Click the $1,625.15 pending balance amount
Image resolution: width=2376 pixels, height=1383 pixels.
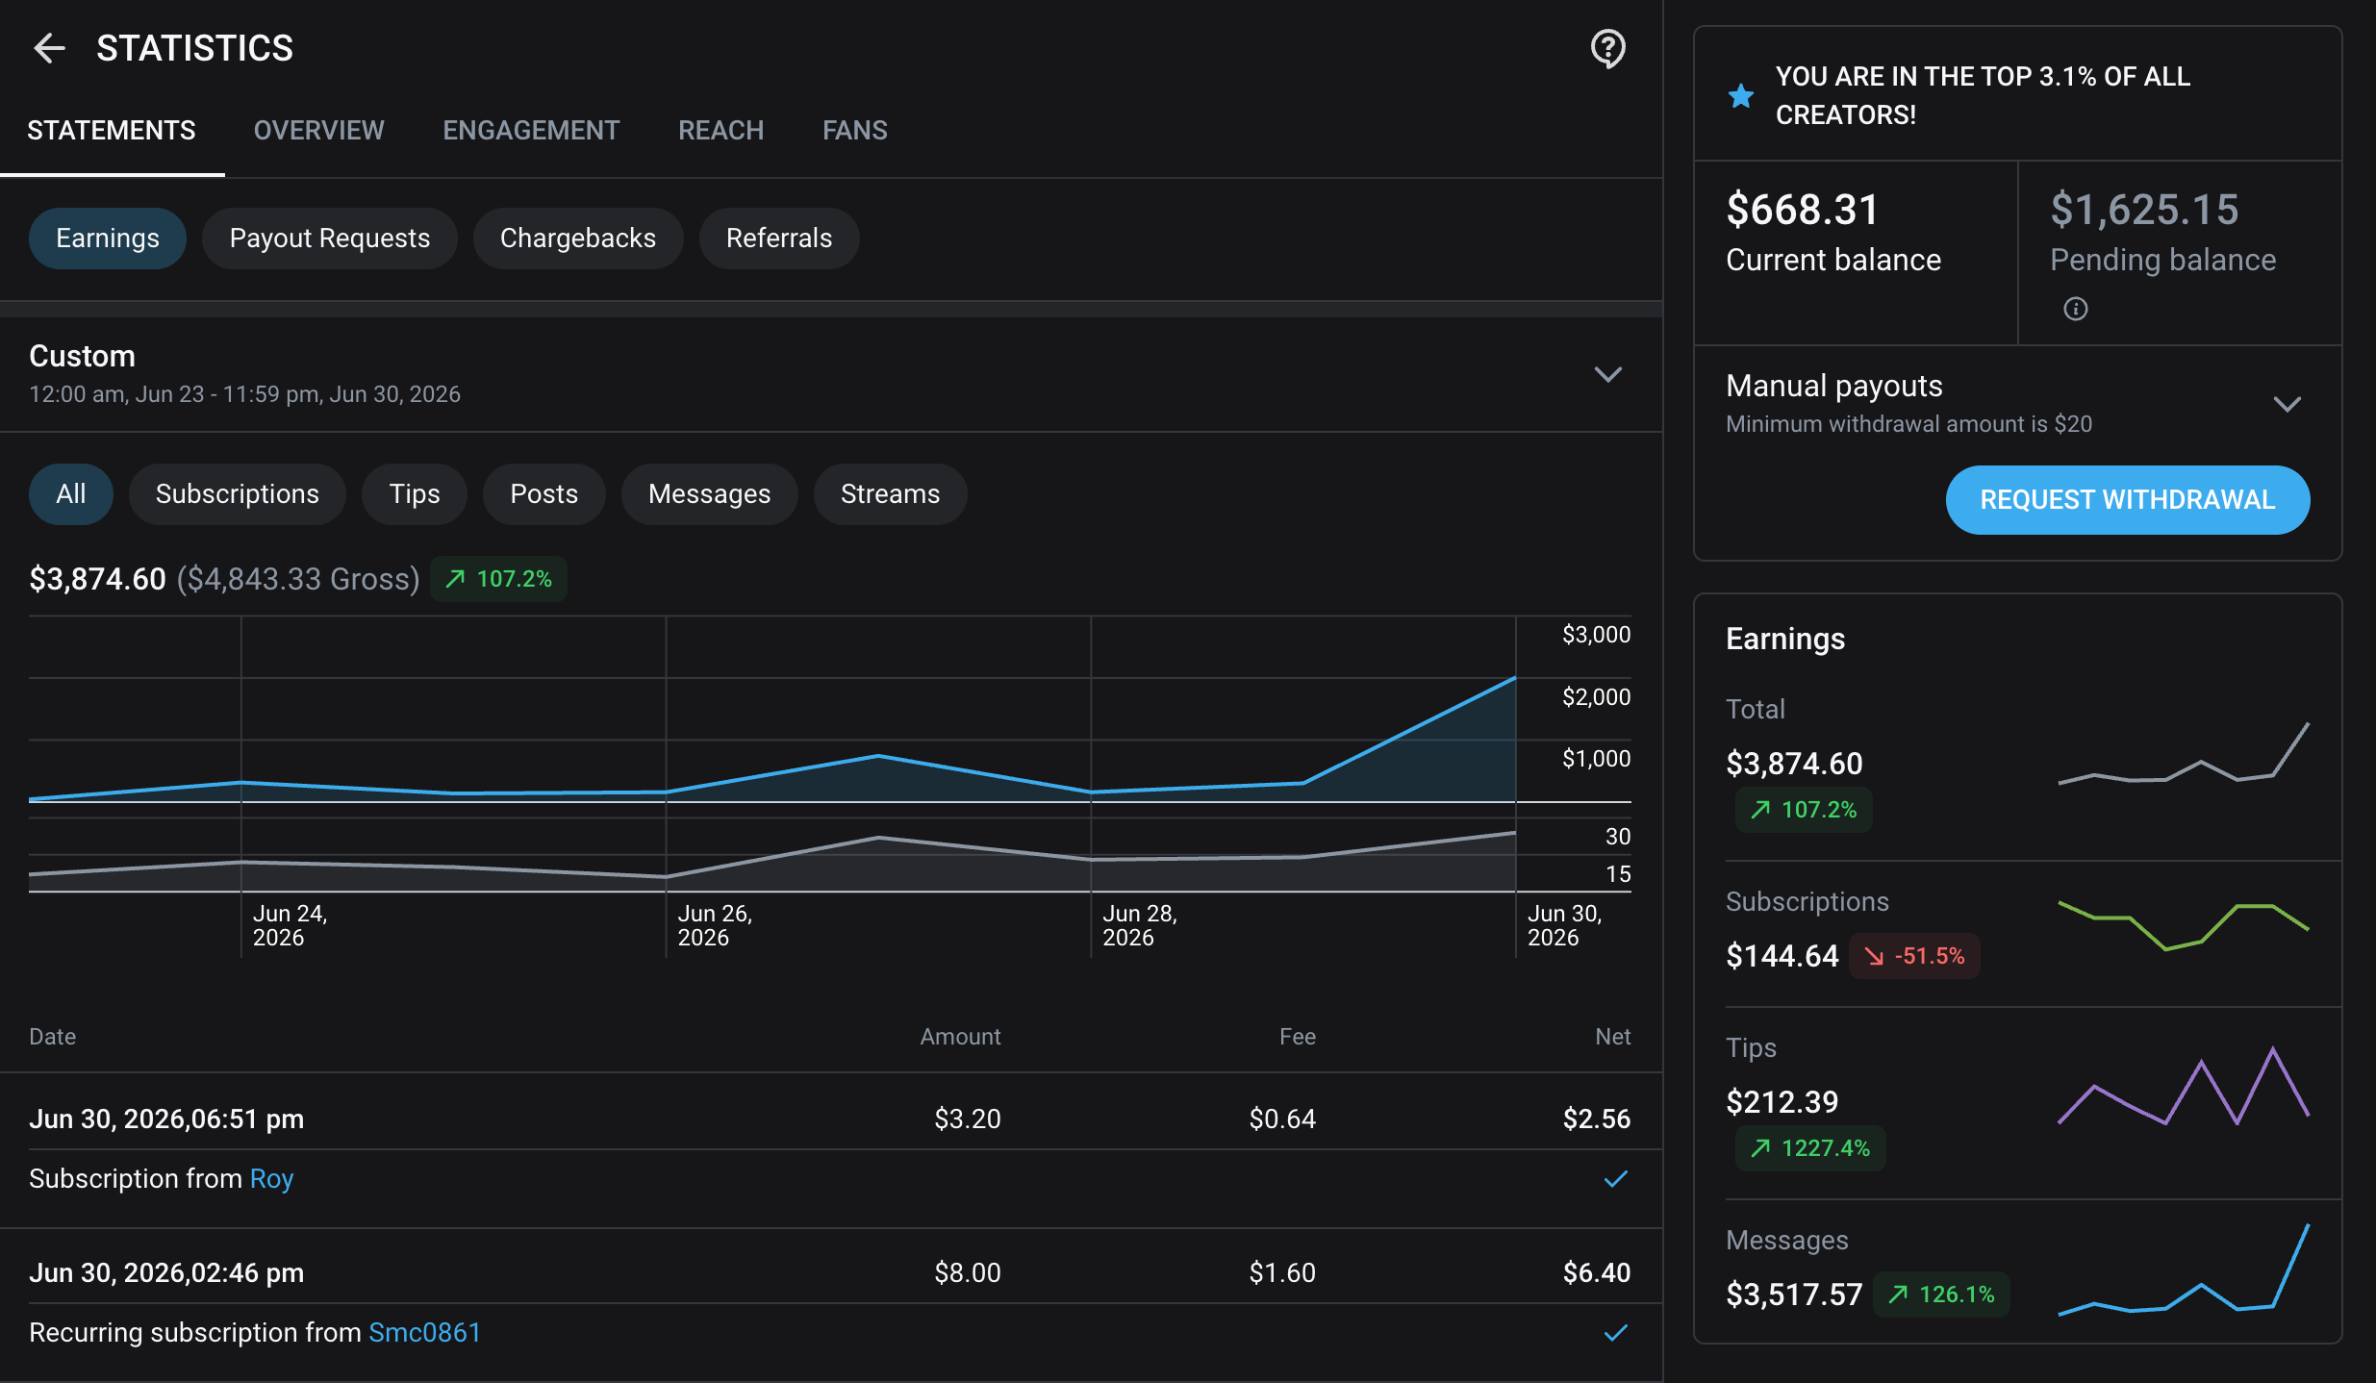coord(2144,210)
